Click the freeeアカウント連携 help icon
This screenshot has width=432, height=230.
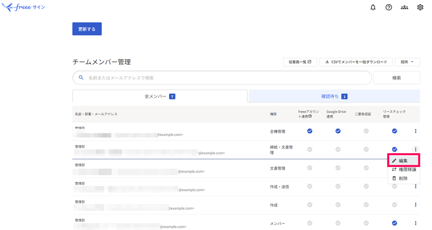[x=310, y=116]
